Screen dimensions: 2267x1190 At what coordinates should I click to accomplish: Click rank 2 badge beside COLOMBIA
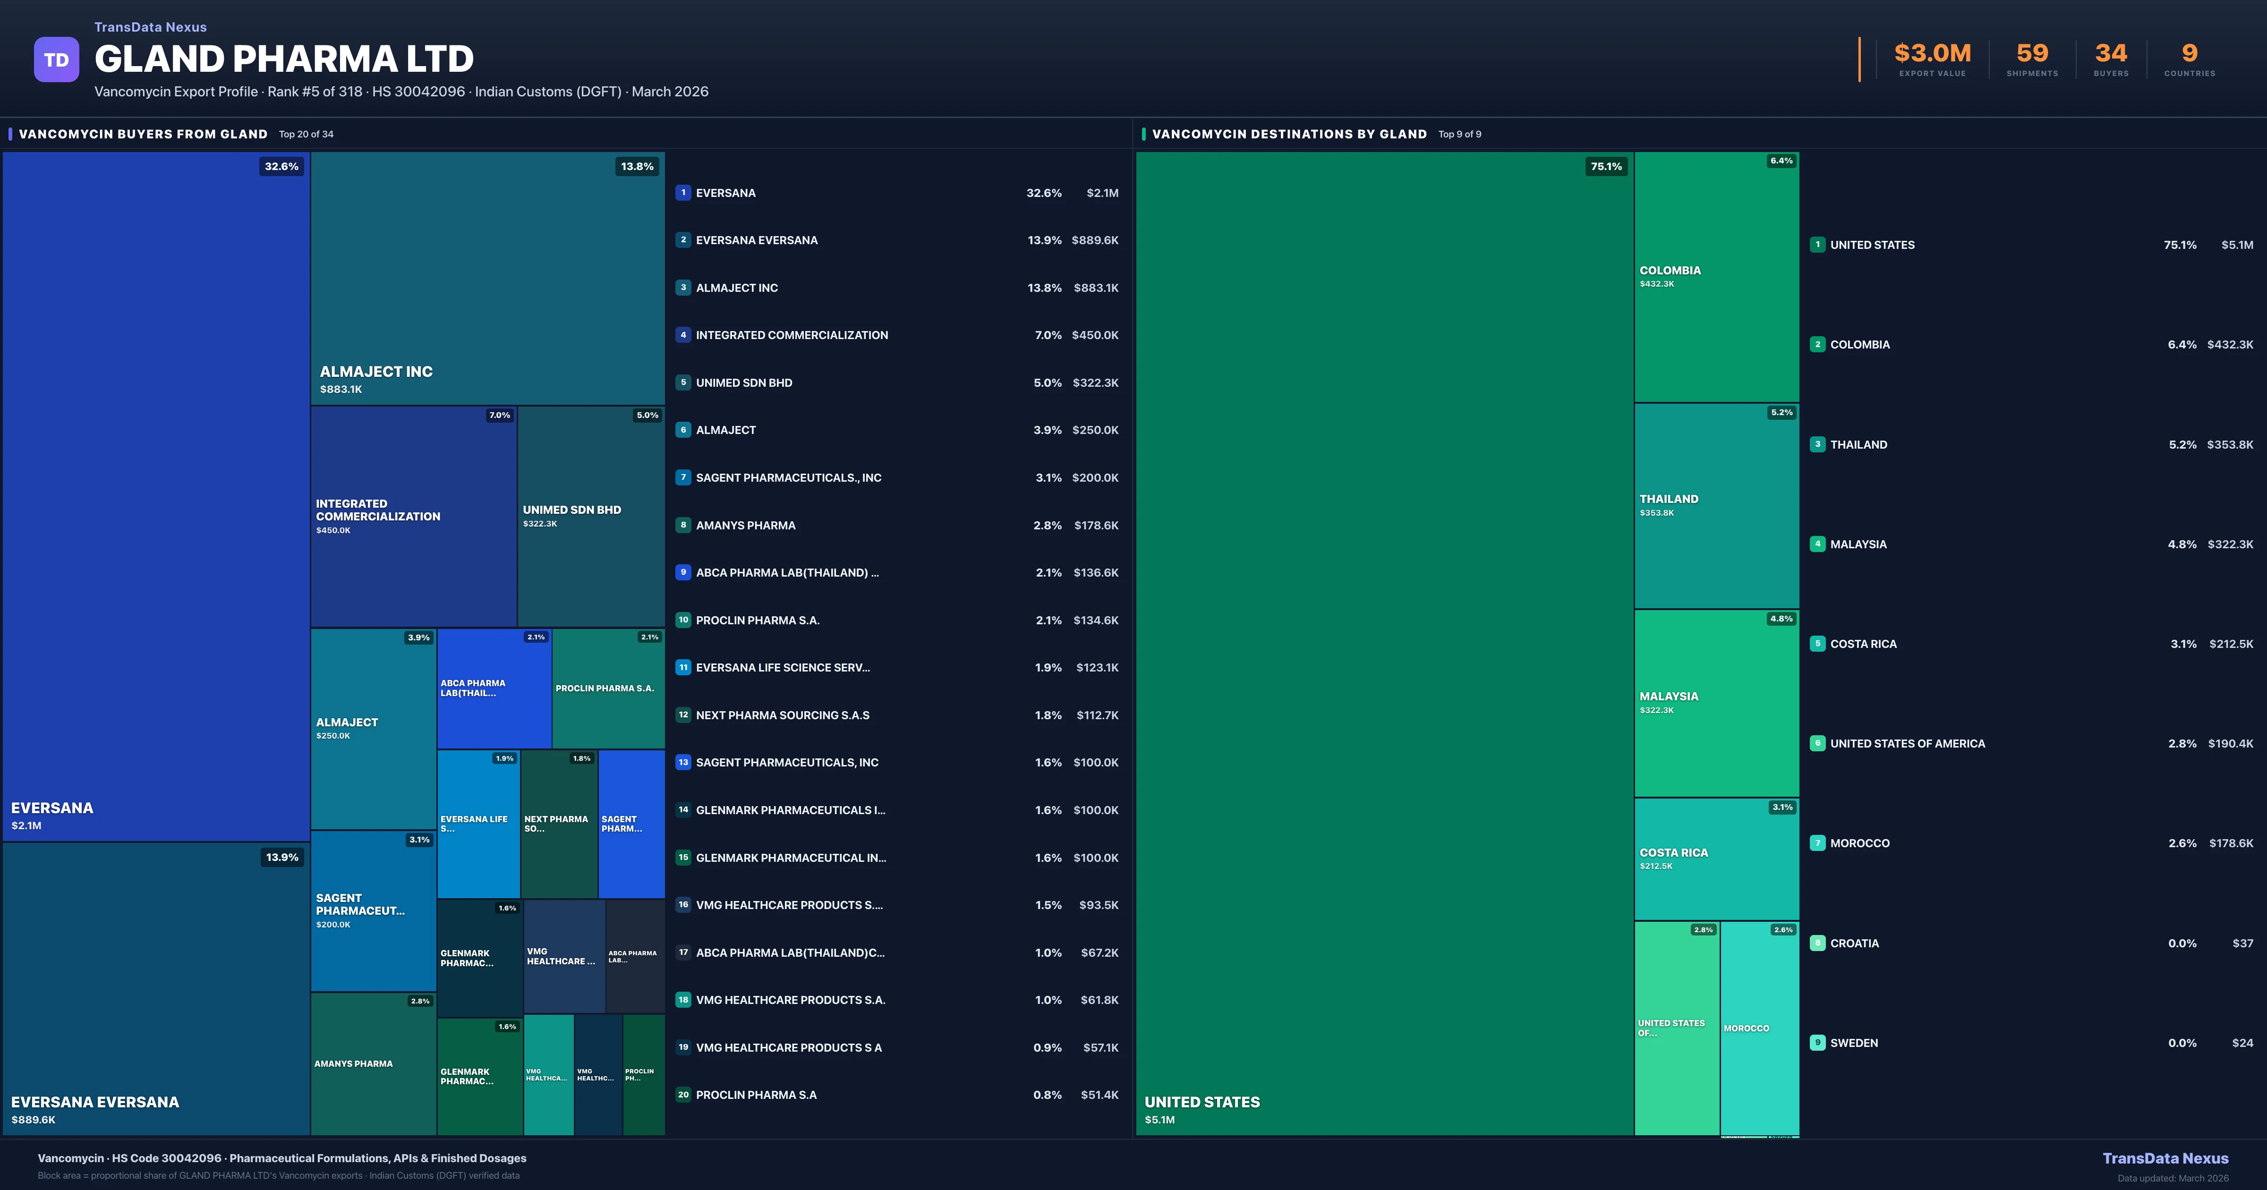pyautogui.click(x=1817, y=344)
